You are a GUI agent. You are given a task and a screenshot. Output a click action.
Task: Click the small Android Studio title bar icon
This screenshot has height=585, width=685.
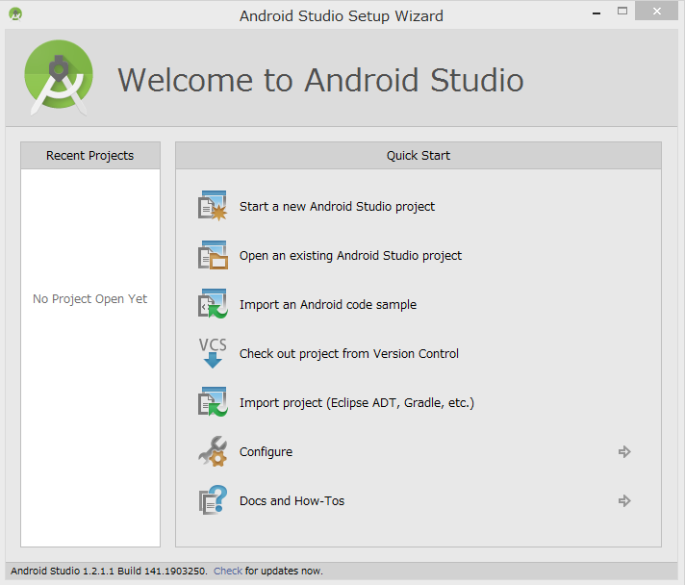click(x=15, y=14)
